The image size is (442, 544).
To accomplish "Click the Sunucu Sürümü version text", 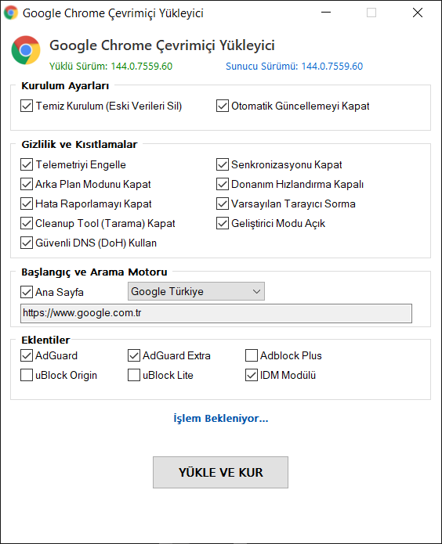I will [x=295, y=67].
